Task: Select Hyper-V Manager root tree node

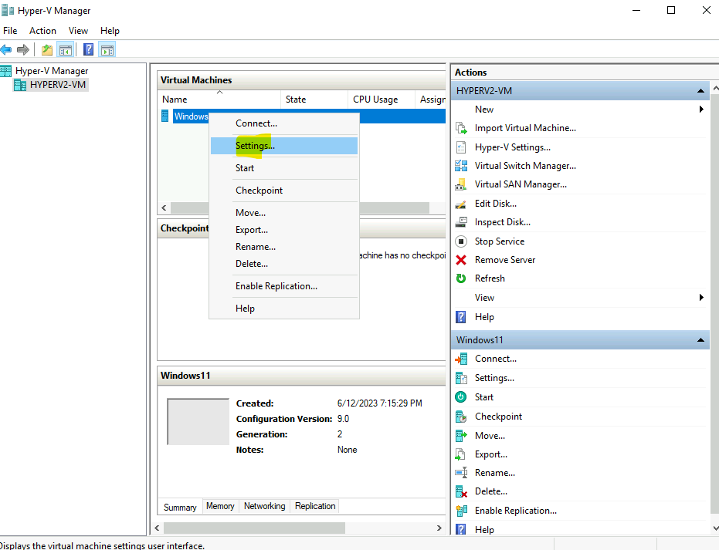Action: (x=51, y=71)
